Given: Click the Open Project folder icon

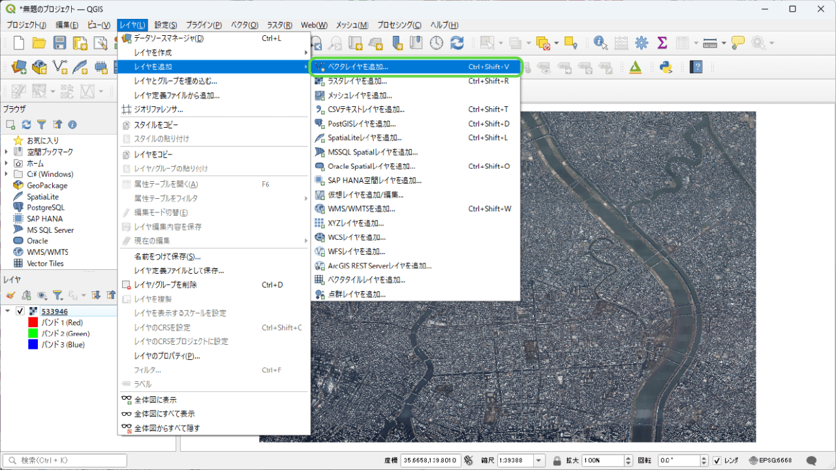Looking at the screenshot, I should point(39,43).
